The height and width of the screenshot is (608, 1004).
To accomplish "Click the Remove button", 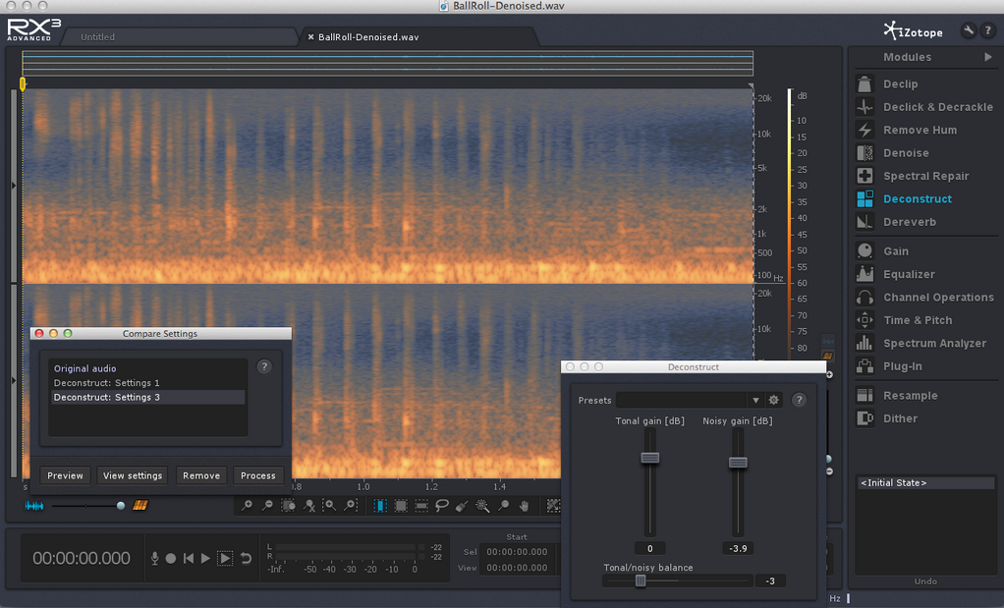I will (x=201, y=475).
